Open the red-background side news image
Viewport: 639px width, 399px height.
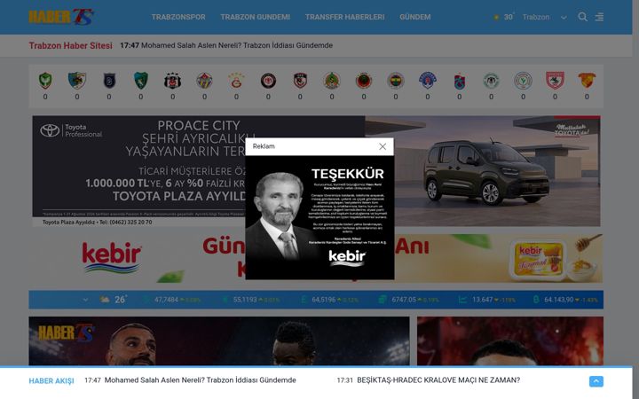click(x=510, y=341)
